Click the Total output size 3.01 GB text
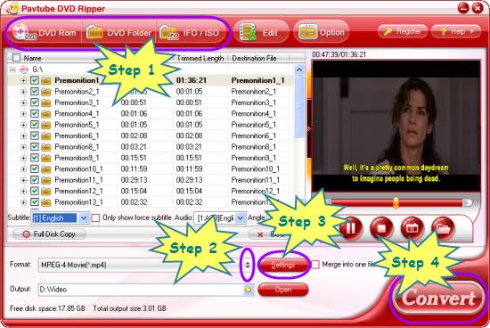 [x=129, y=308]
